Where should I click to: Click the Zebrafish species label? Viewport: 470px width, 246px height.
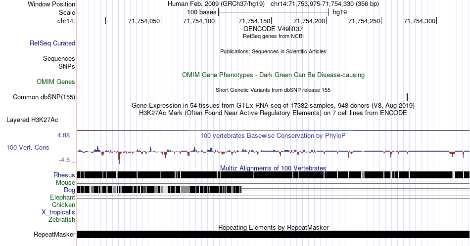pyautogui.click(x=62, y=219)
